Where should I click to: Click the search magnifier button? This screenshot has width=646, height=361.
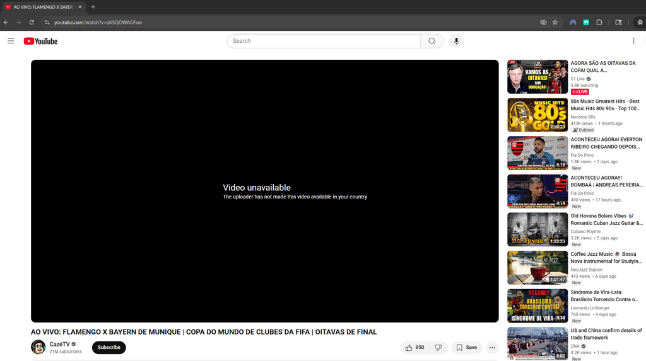tap(432, 41)
